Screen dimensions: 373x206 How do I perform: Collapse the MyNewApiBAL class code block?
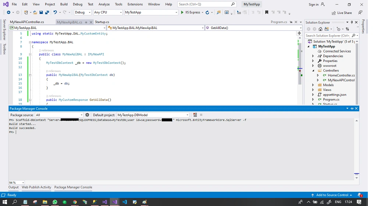(x=30, y=54)
